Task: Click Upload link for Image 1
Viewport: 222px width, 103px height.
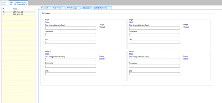Action: [x=102, y=27]
